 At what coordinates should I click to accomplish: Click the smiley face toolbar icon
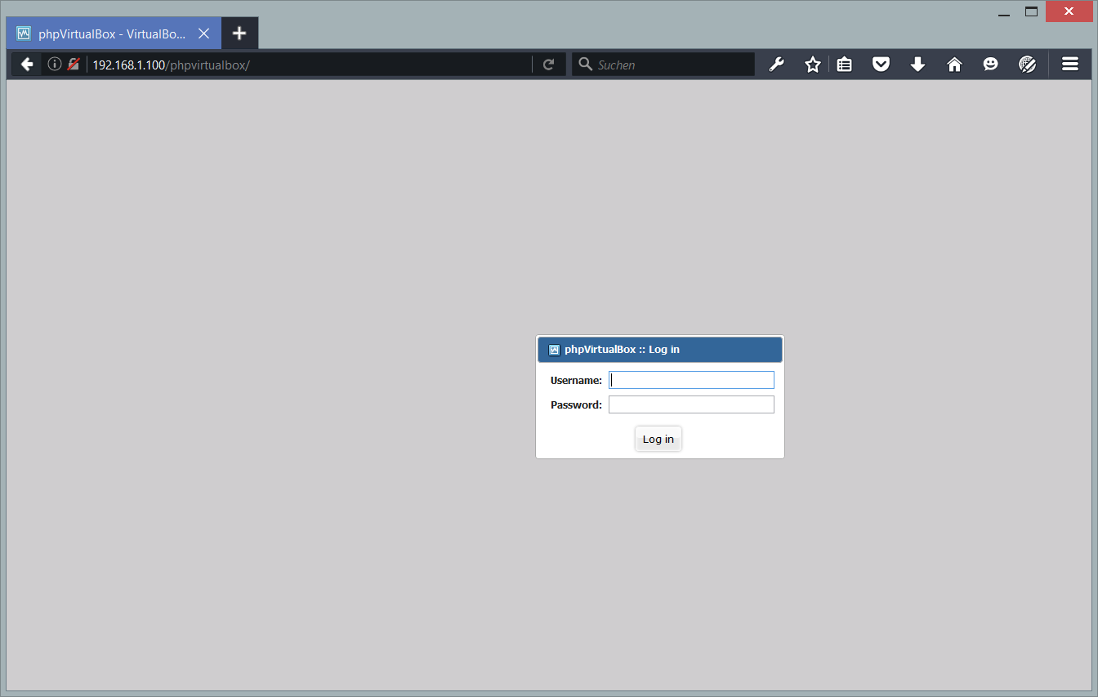(x=991, y=65)
